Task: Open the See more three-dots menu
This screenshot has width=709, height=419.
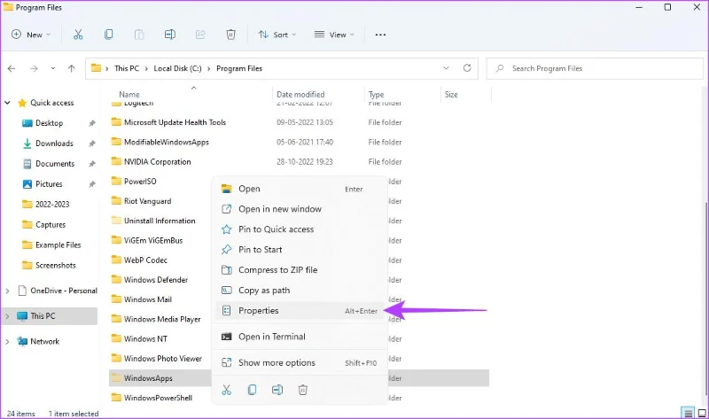Action: [380, 35]
